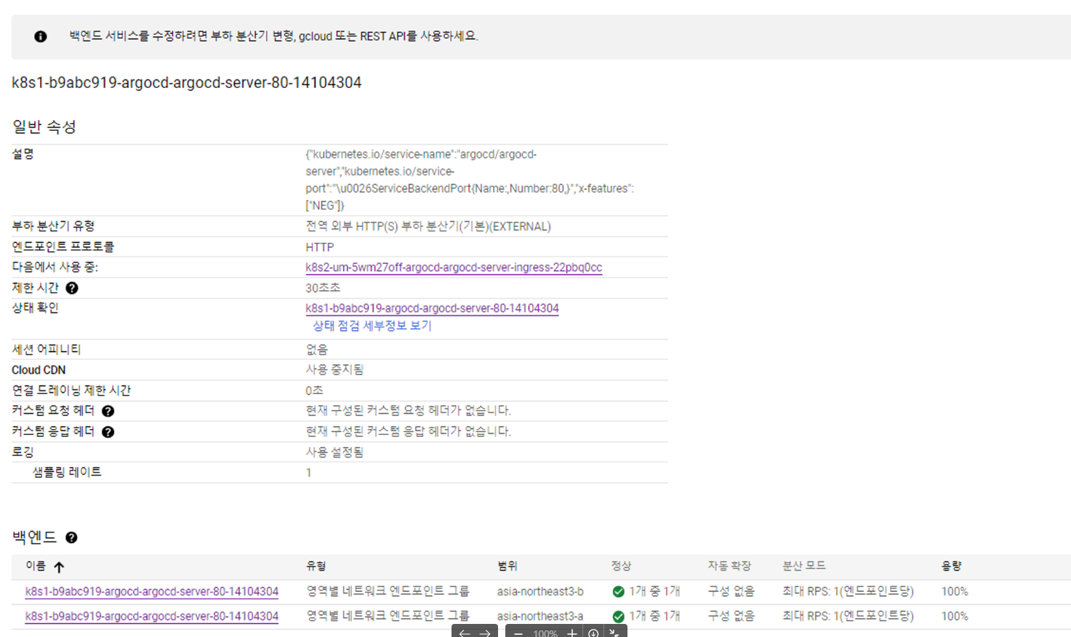Click the 범위 column header
1071x637 pixels.
click(x=508, y=566)
